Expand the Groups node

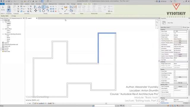(1, 50)
